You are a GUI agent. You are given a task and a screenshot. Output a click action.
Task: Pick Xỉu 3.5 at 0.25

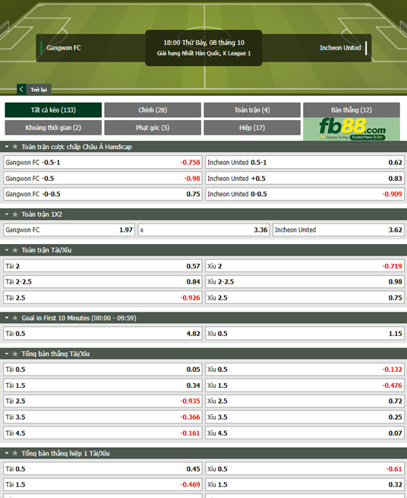coord(304,417)
